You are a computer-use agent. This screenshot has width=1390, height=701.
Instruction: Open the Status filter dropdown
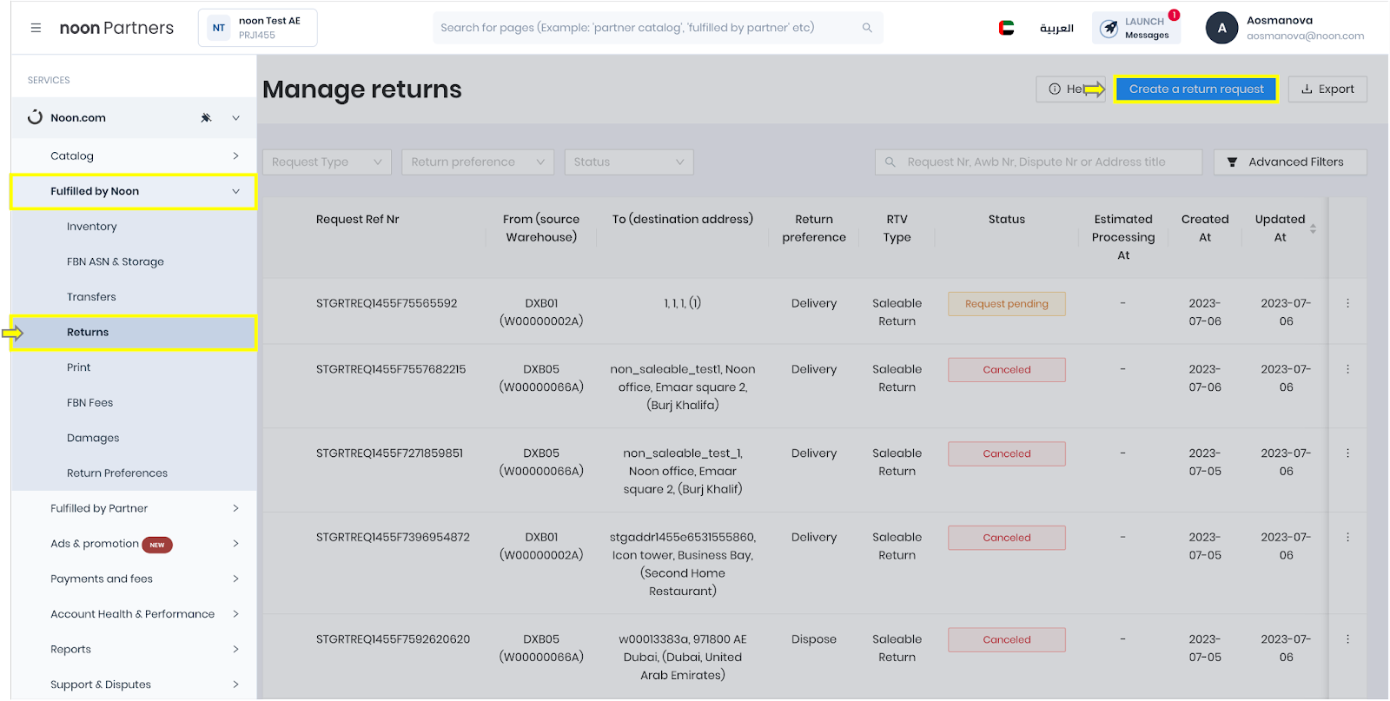click(629, 162)
